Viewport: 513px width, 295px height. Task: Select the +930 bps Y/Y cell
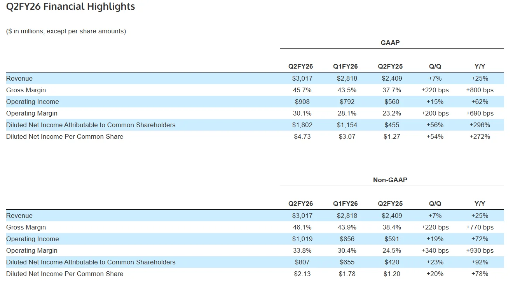[480, 250]
